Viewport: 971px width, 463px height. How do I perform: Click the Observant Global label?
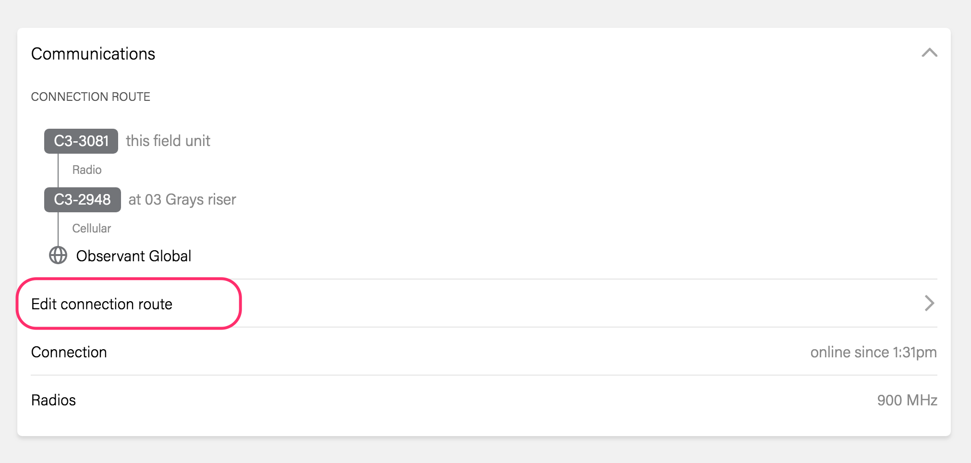click(x=134, y=256)
